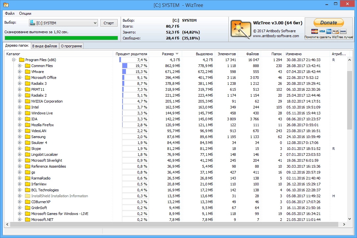The width and height of the screenshot is (357, 238).
Task: Sort by the Элементов column header
Action: click(226, 54)
